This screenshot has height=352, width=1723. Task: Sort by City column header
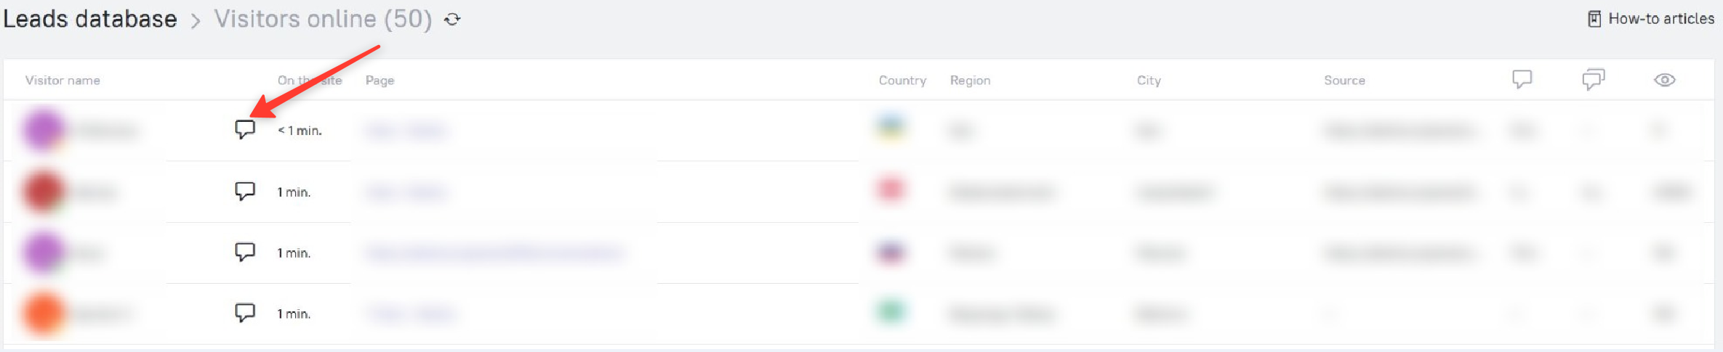(x=1149, y=81)
